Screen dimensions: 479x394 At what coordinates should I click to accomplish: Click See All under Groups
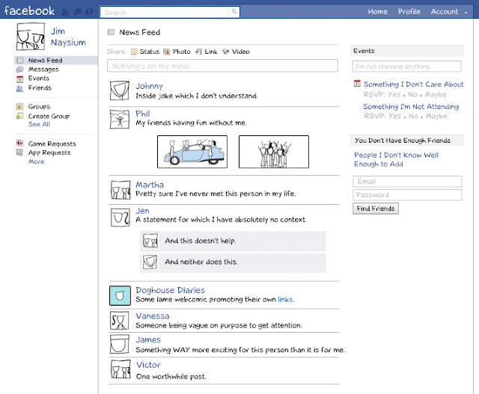pos(39,124)
